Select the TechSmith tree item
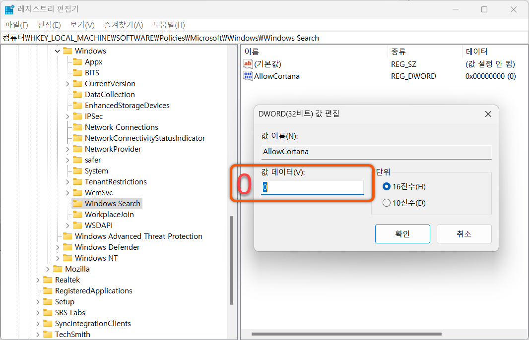The height and width of the screenshot is (340, 529). click(72, 334)
